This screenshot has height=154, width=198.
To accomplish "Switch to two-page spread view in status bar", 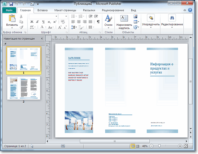I will pyautogui.click(x=137, y=146).
